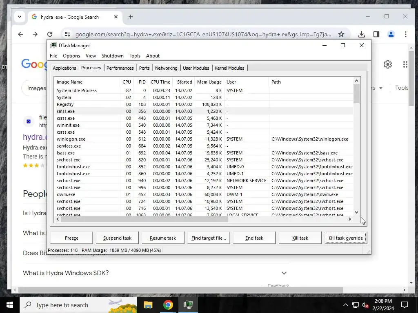Open DTaskManager About menu
418x313 pixels.
coord(153,55)
